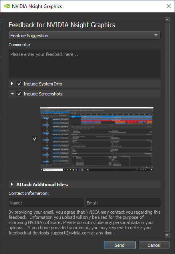Uncheck the Include Screenshots checkbox
The width and height of the screenshot is (175, 254).
click(19, 93)
